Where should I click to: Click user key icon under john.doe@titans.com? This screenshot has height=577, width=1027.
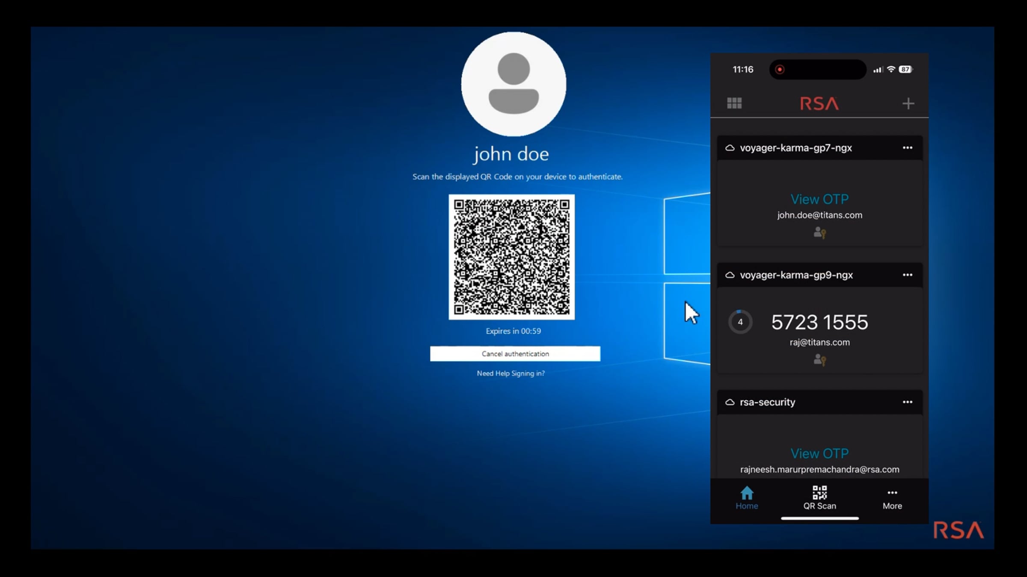[819, 233]
